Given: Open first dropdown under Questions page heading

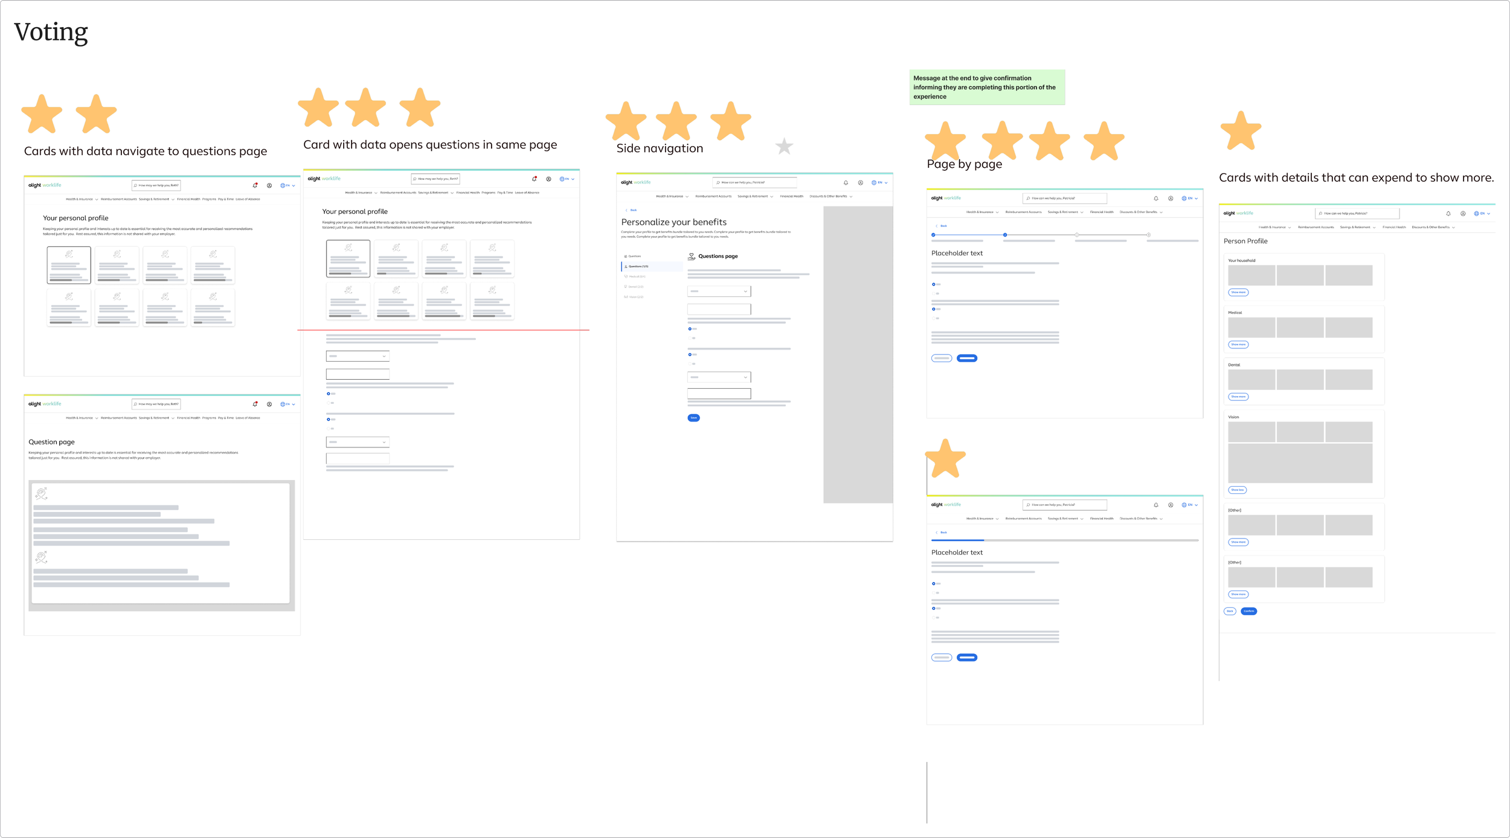Looking at the screenshot, I should 719,292.
